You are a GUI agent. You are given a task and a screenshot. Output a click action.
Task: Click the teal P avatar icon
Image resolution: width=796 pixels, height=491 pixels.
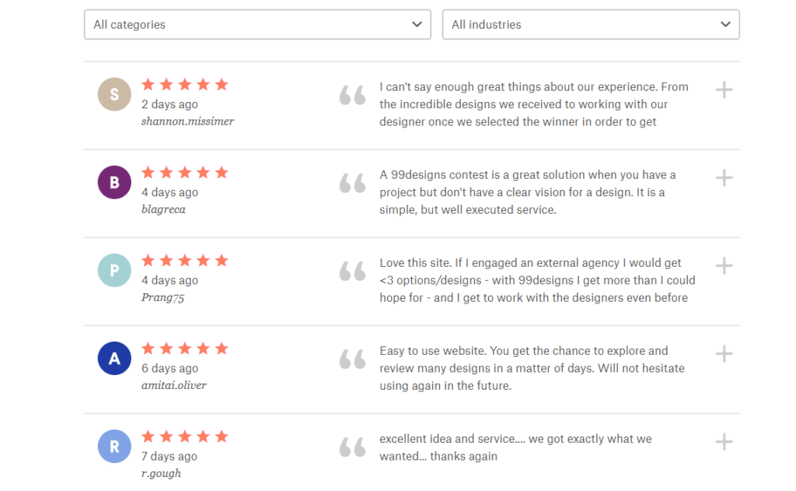click(x=114, y=271)
